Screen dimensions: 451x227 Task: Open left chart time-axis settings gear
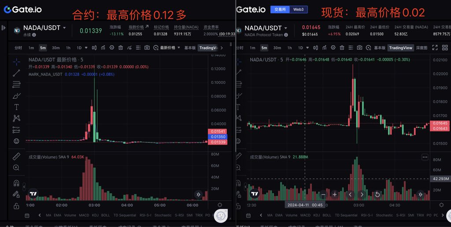click(220, 205)
